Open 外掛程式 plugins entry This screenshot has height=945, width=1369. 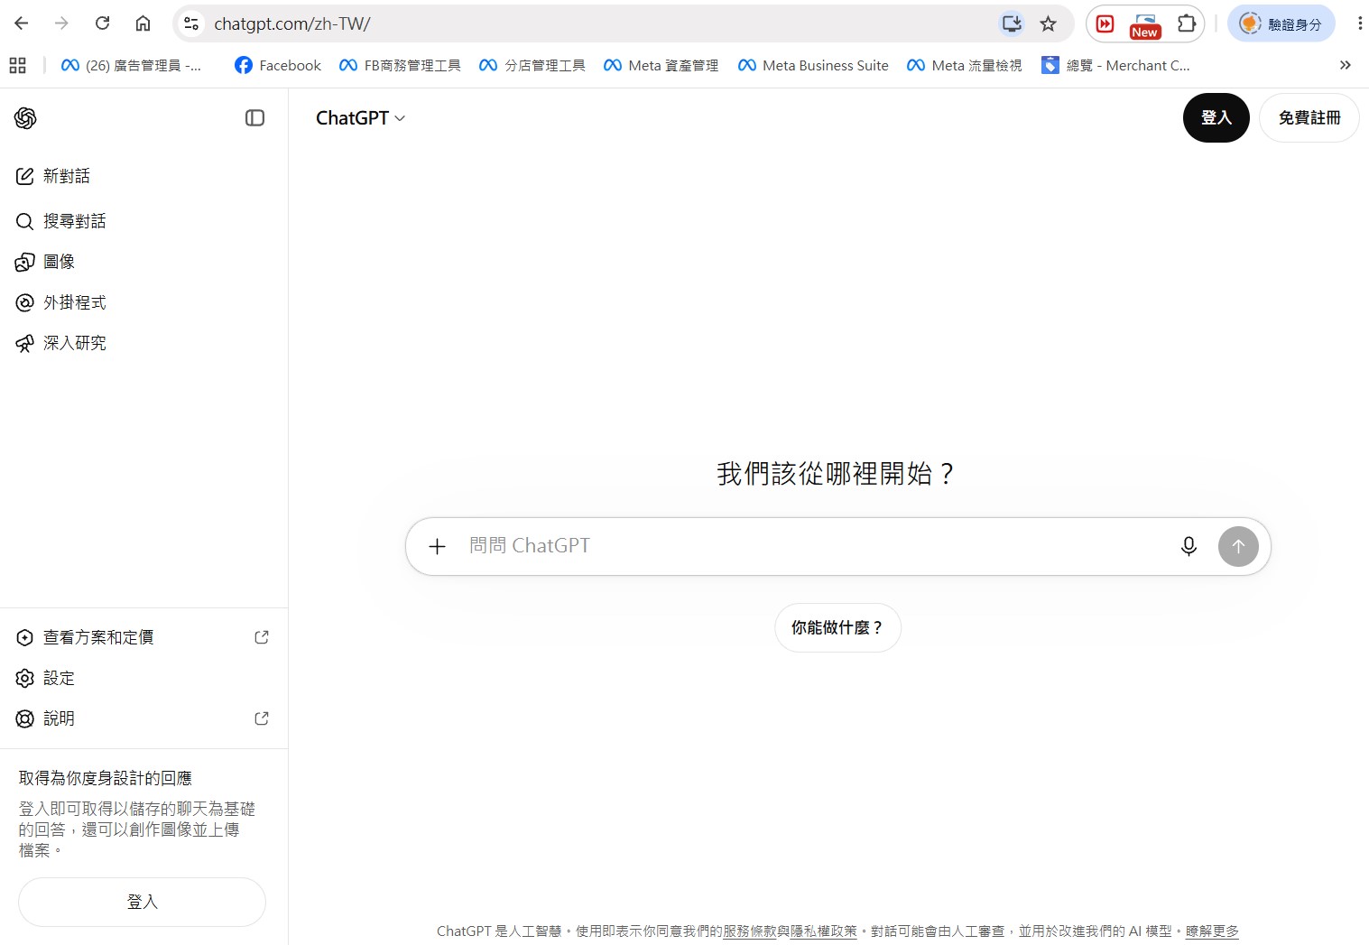(x=61, y=302)
